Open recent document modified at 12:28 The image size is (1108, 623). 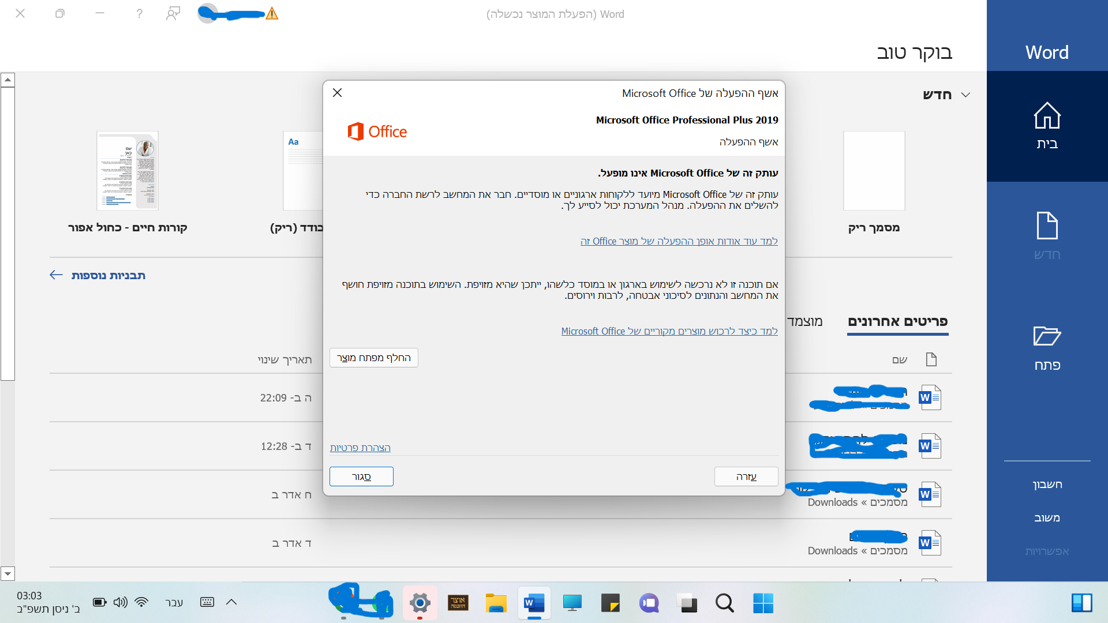[x=501, y=446]
